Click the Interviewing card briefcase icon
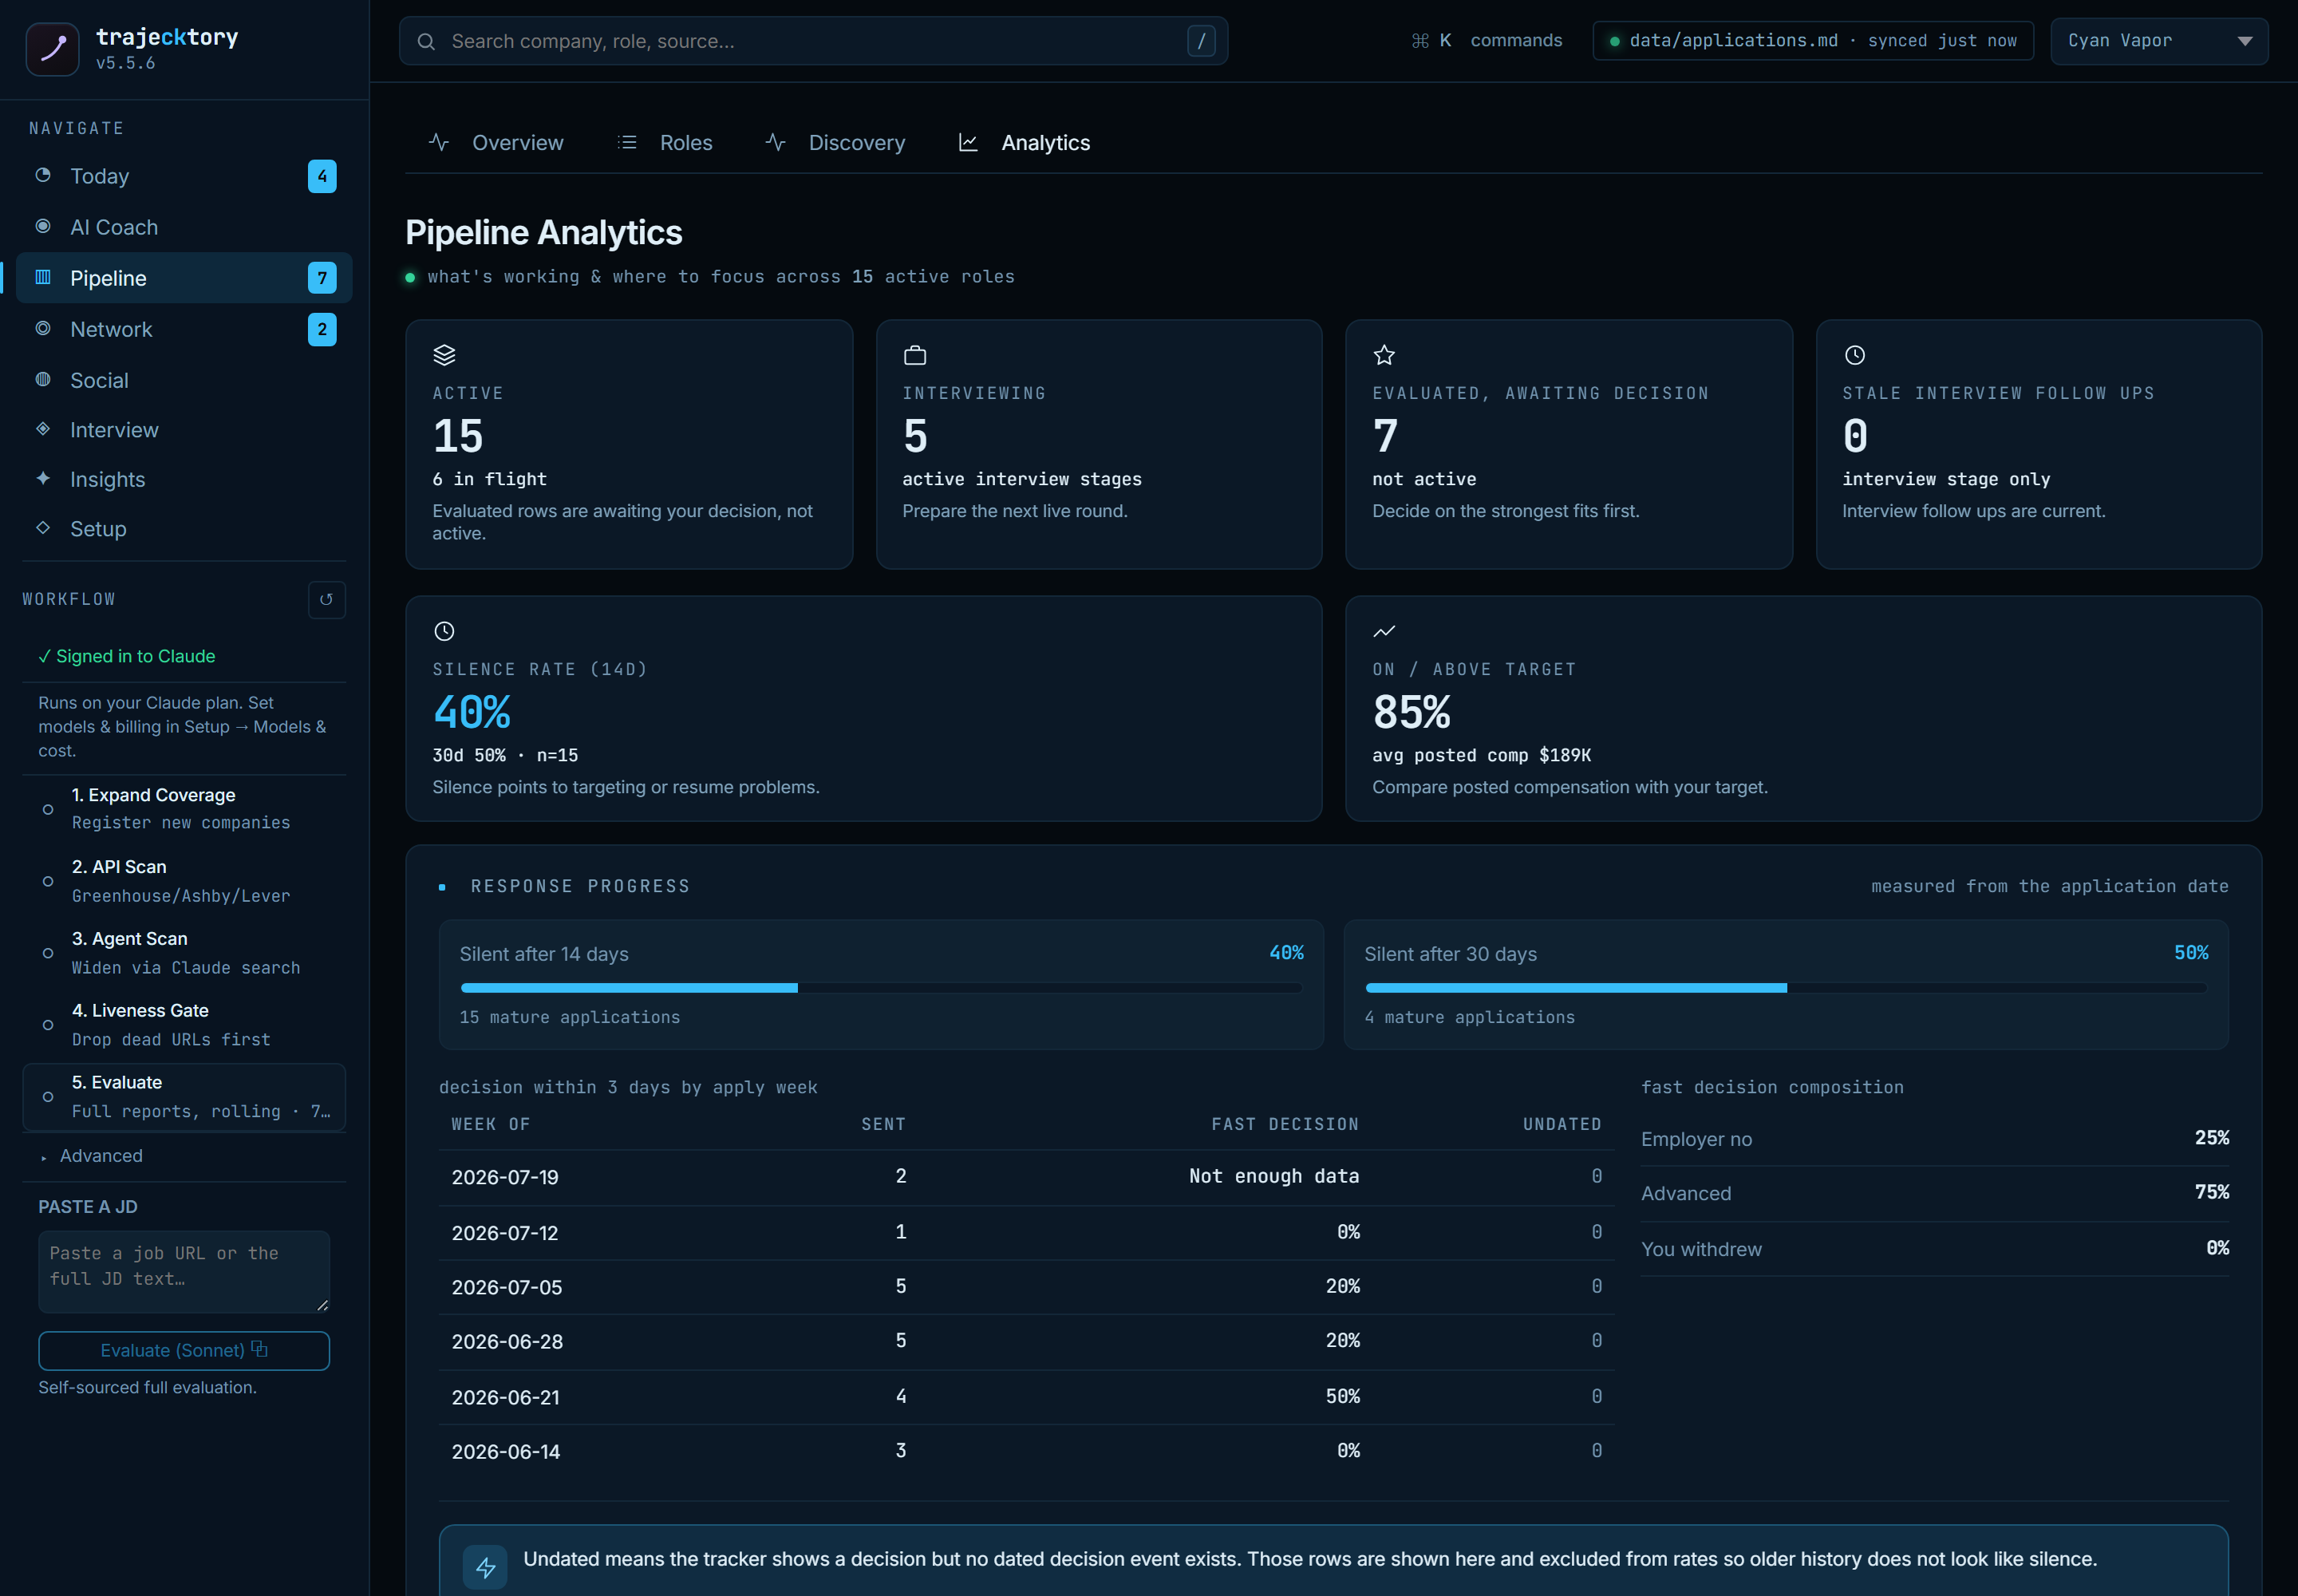2298x1596 pixels. pos(915,355)
